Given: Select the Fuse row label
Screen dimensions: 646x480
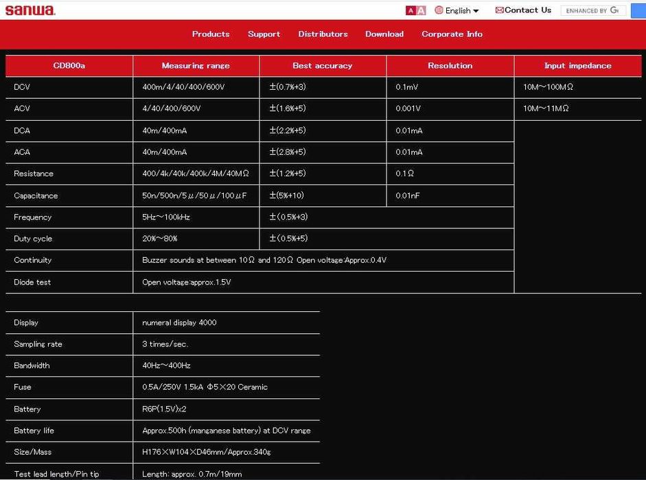Looking at the screenshot, I should (x=22, y=387).
